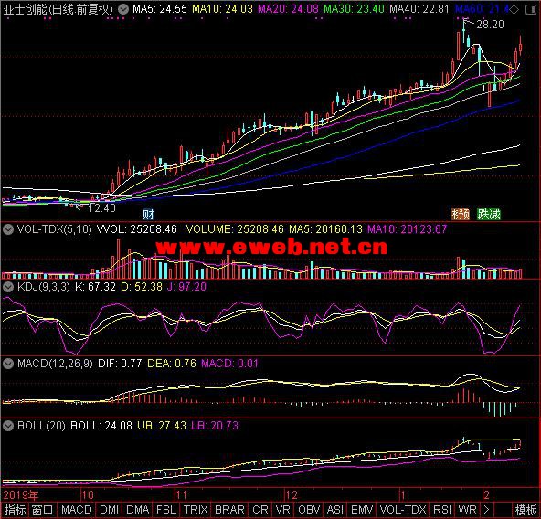Switch to RSI indicator tab
The width and height of the screenshot is (541, 519).
point(442,510)
